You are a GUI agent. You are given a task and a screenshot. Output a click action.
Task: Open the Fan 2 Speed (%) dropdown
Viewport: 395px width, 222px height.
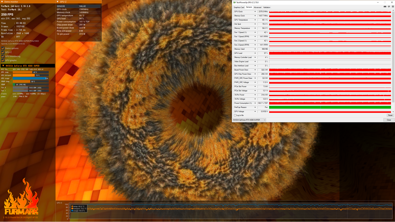click(x=255, y=41)
